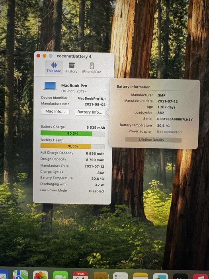Open the iPhone/iPad tab
Image resolution: width=209 pixels, height=279 pixels.
[92, 68]
